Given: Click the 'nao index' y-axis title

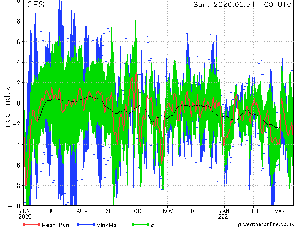Looking at the screenshot, I should pos(7,107).
